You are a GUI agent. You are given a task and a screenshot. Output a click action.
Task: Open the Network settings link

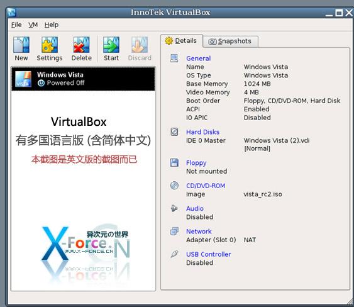click(x=199, y=232)
